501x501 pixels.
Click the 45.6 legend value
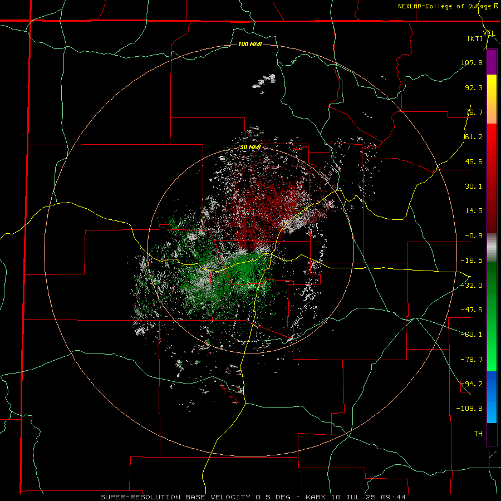pyautogui.click(x=474, y=161)
